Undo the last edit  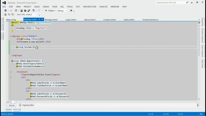(x=33, y=11)
